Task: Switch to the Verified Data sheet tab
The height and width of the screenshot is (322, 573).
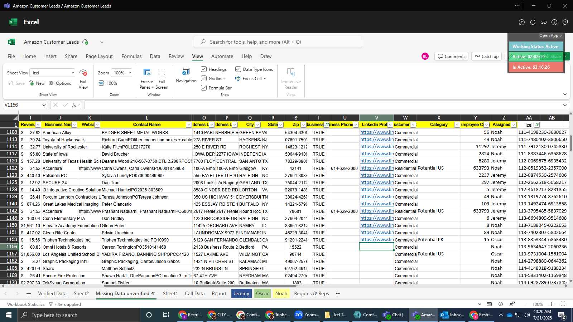Action: point(52,293)
